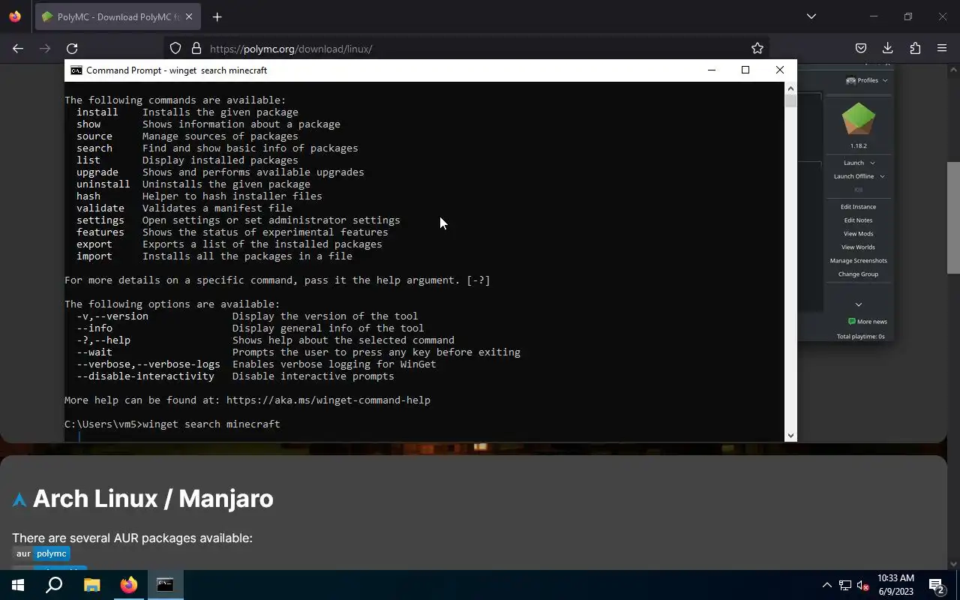The height and width of the screenshot is (600, 960).
Task: Minimize the Command Prompt window
Action: (712, 70)
